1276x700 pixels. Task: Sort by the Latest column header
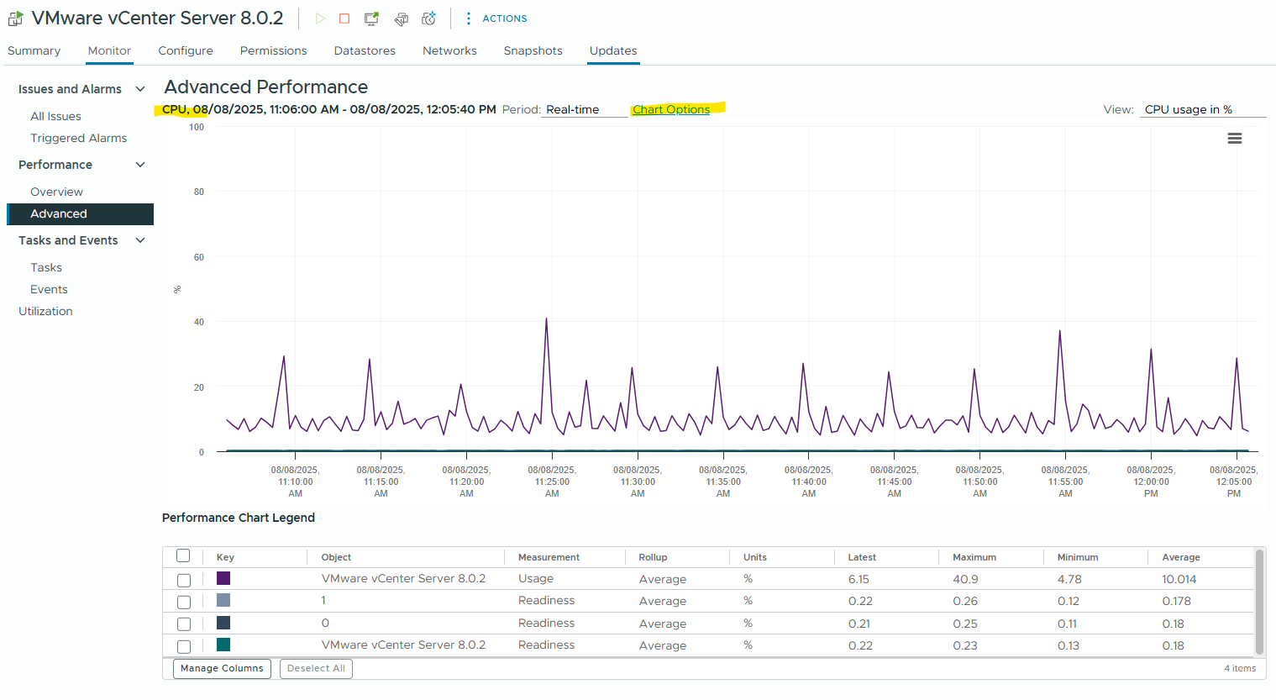pyautogui.click(x=862, y=557)
